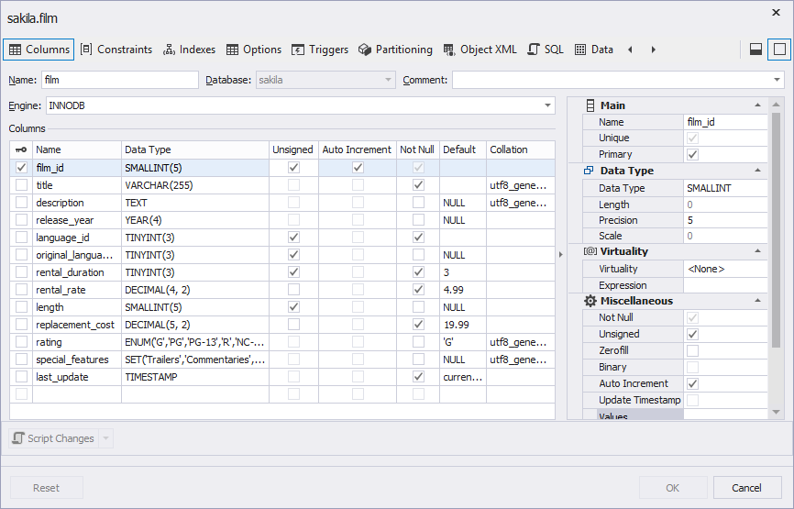Click the Miscellaneous gear icon
This screenshot has height=509, width=794.
tap(590, 301)
